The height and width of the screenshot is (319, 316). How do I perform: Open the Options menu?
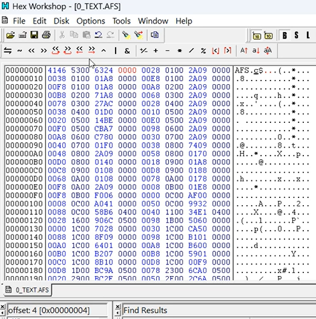coord(91,21)
